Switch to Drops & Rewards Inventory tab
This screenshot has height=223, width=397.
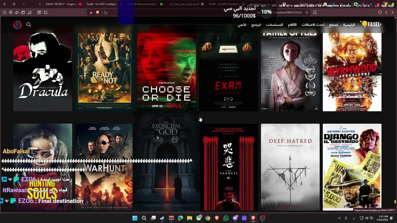(x=142, y=4)
